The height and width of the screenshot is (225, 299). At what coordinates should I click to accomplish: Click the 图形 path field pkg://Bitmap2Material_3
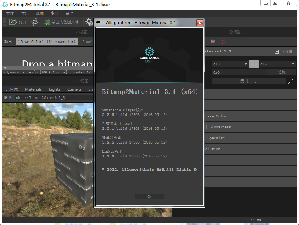[x=54, y=97]
